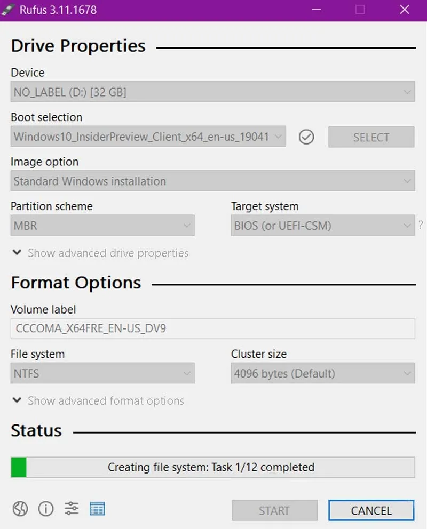This screenshot has height=529, width=427.
Task: Show the log window icon
Action: [97, 509]
